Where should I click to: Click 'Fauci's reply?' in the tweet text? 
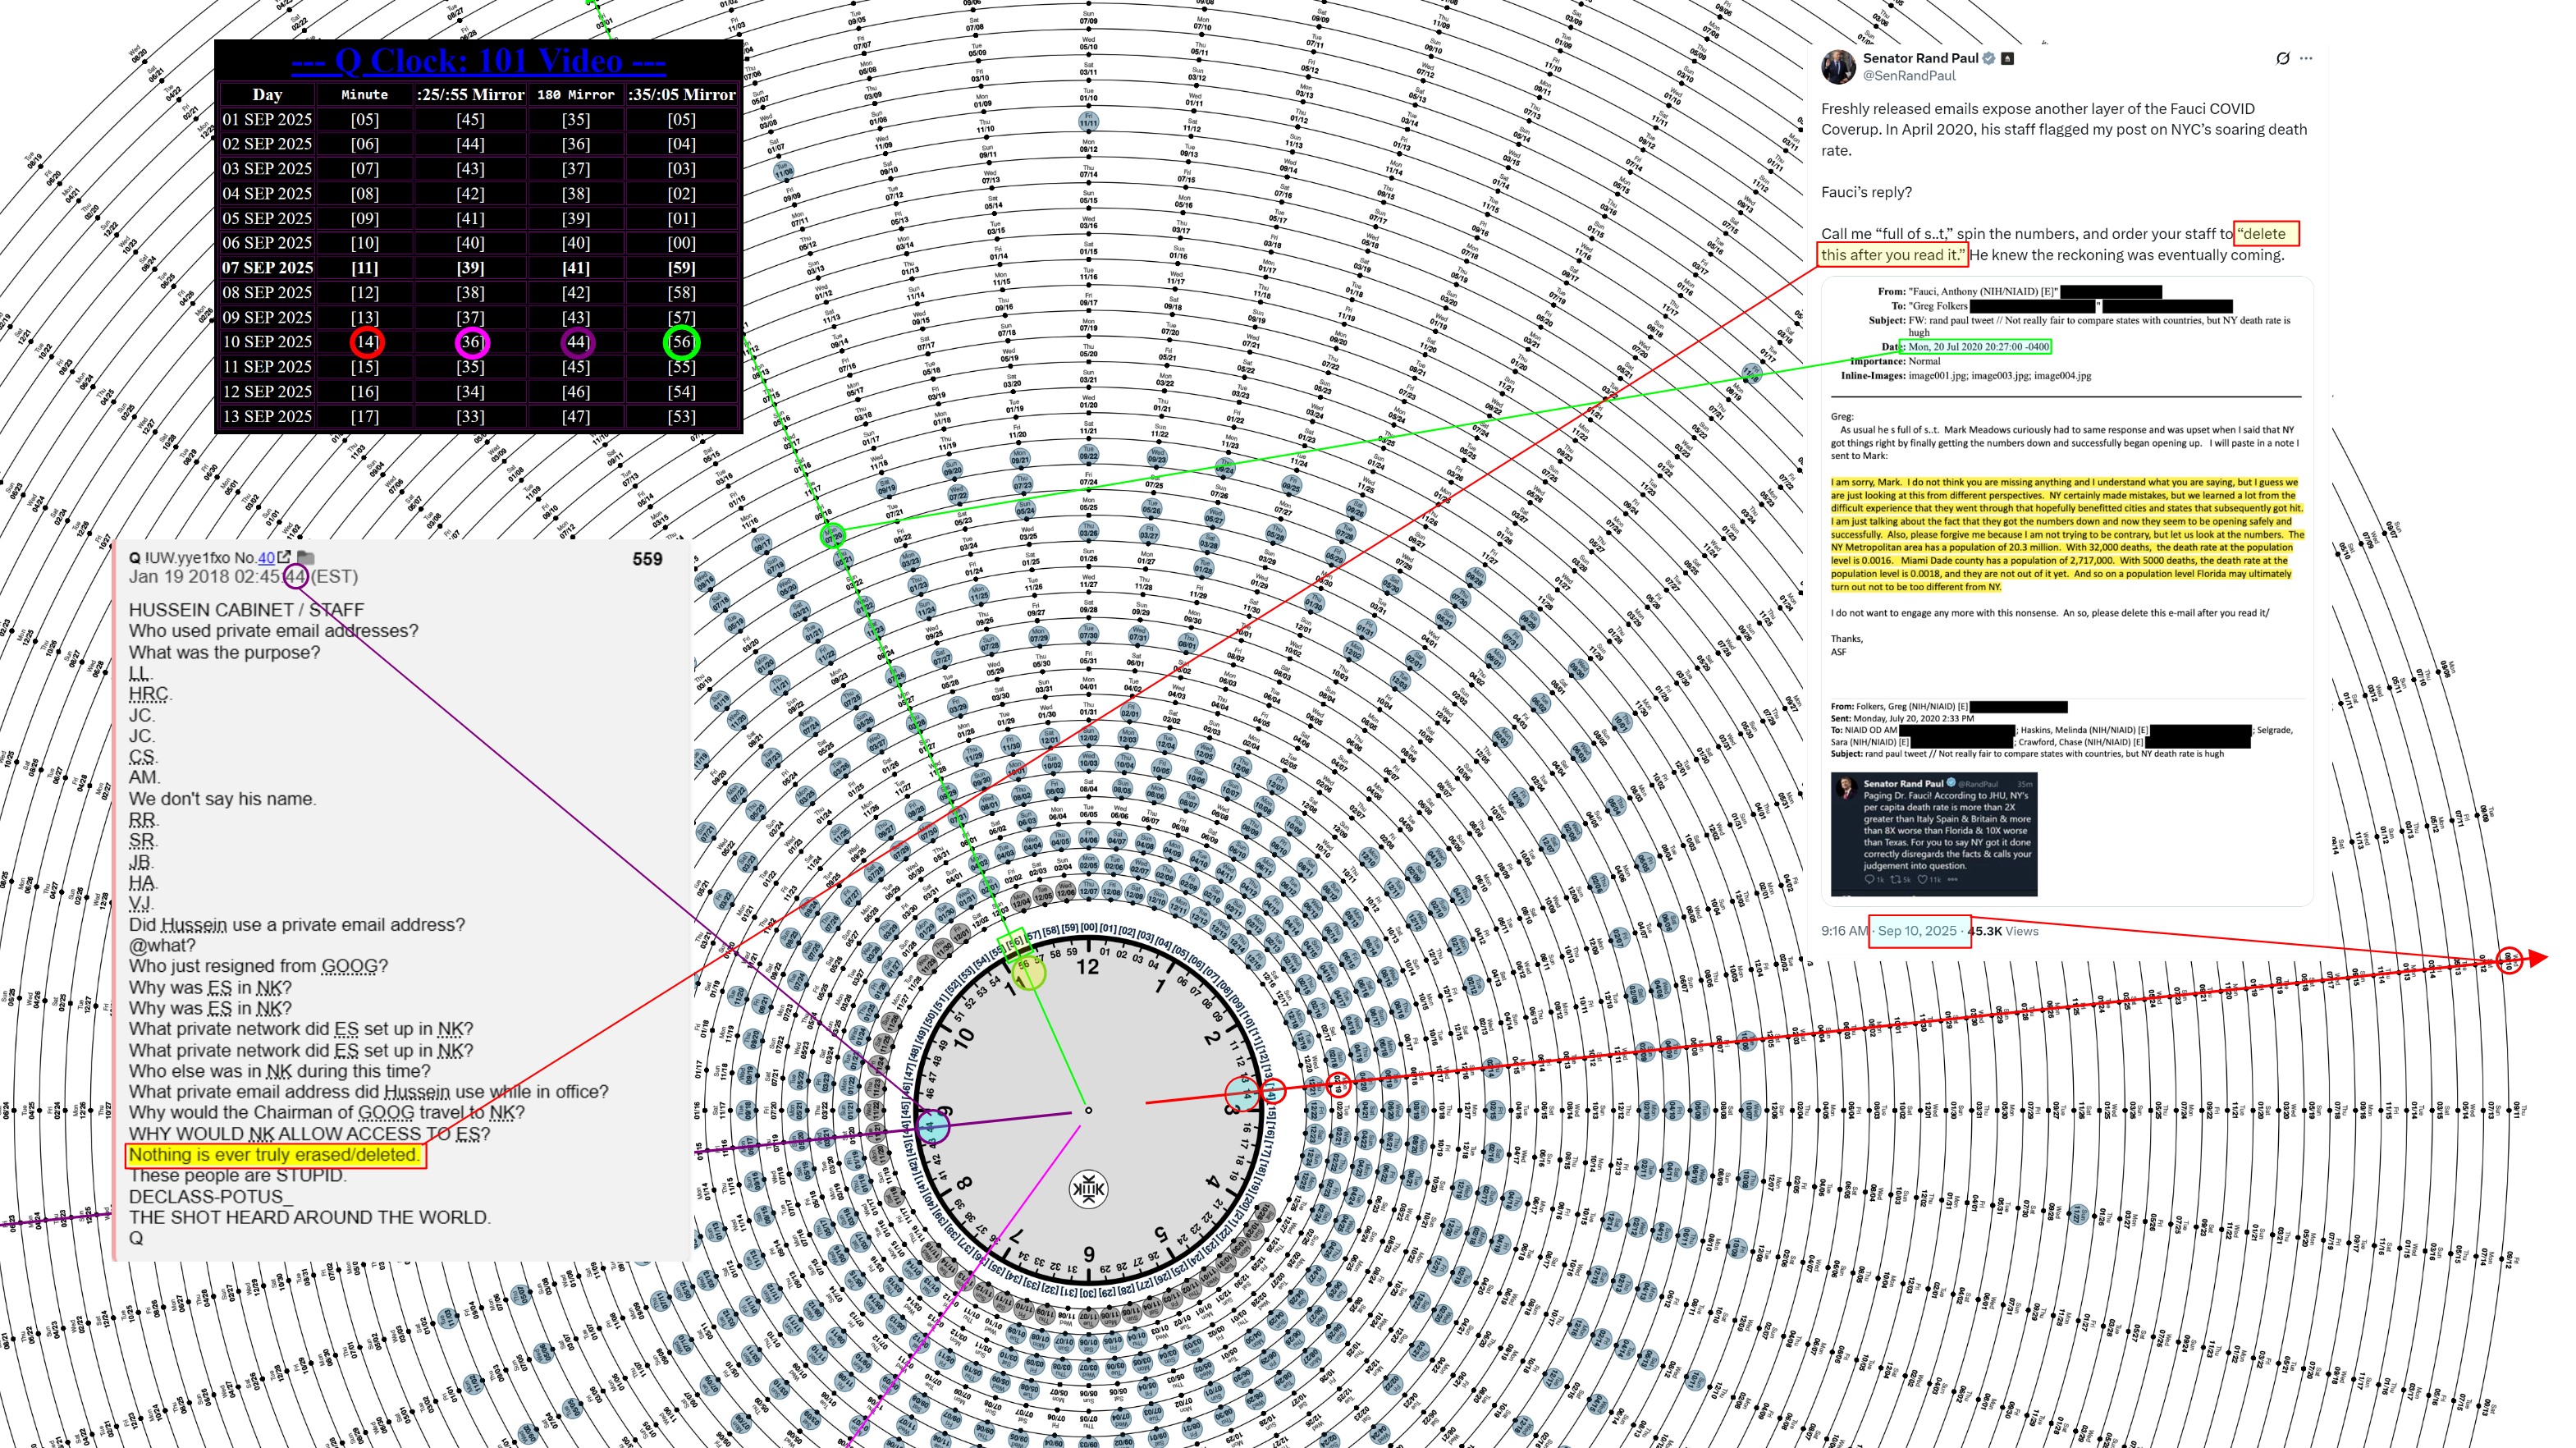[1866, 192]
